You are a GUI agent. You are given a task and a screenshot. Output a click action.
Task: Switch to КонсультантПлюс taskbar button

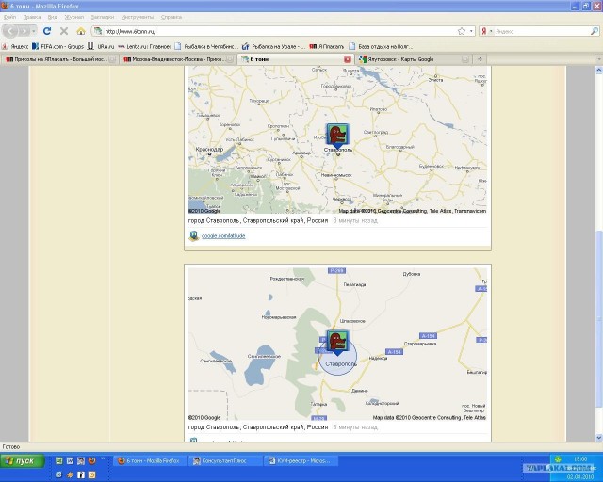226,460
